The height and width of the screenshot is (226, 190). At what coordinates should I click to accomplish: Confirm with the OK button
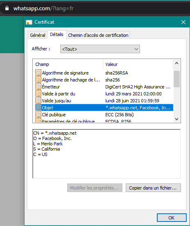pyautogui.click(x=172, y=218)
